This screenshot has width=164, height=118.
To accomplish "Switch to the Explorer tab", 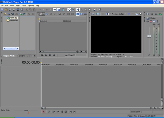I will click(22, 56).
